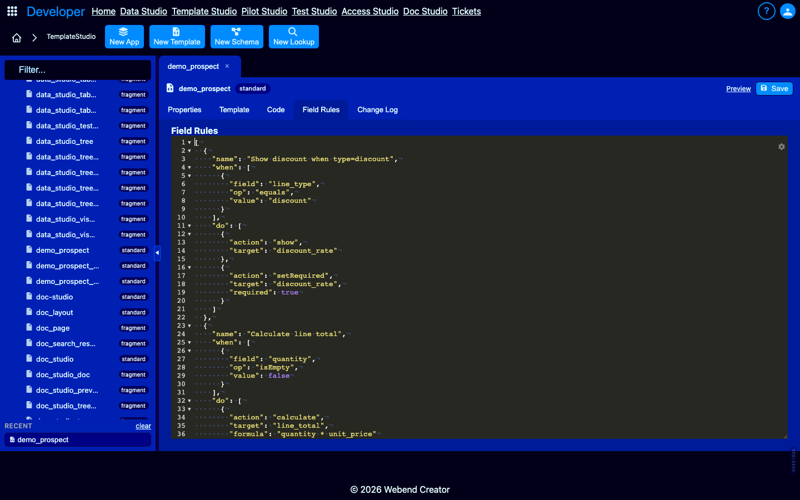The height and width of the screenshot is (500, 800).
Task: Fold the "when" array at line 4
Action: [189, 167]
